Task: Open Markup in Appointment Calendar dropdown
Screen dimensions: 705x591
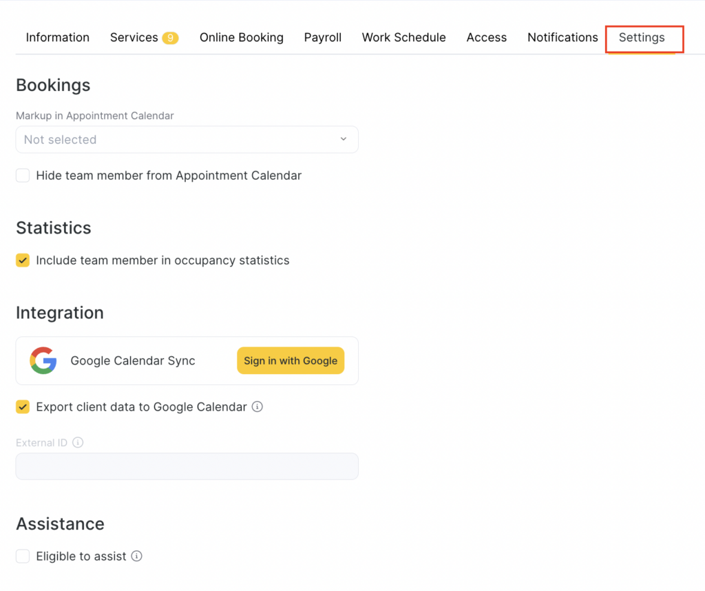Action: pyautogui.click(x=186, y=140)
